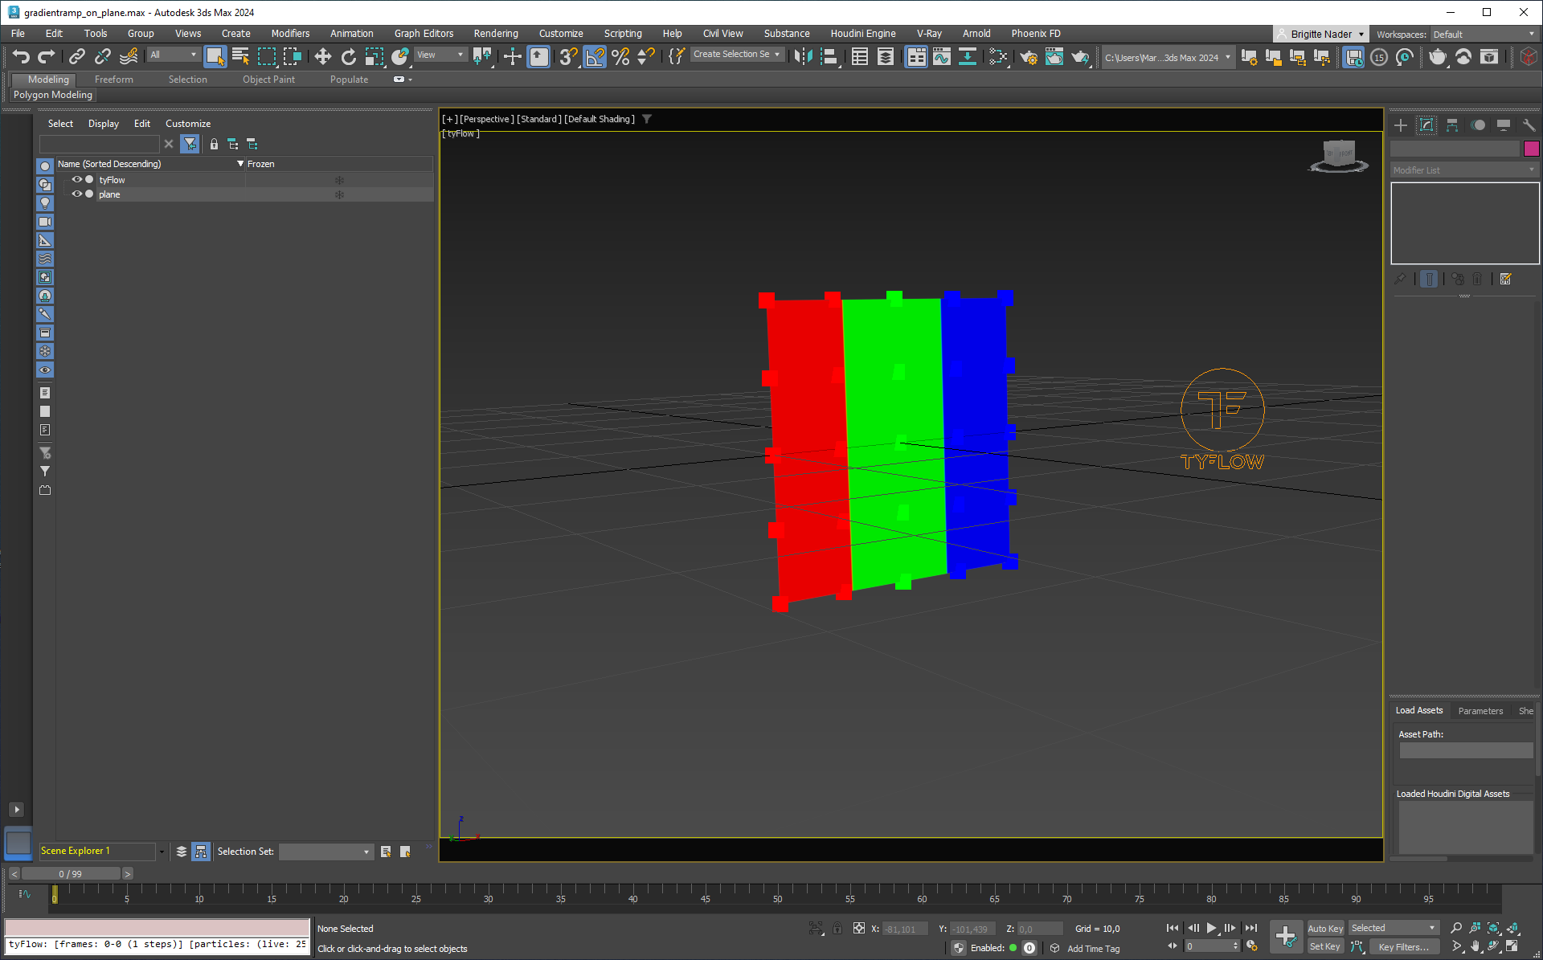
Task: Open the Modify command panel tab
Action: pyautogui.click(x=1426, y=125)
